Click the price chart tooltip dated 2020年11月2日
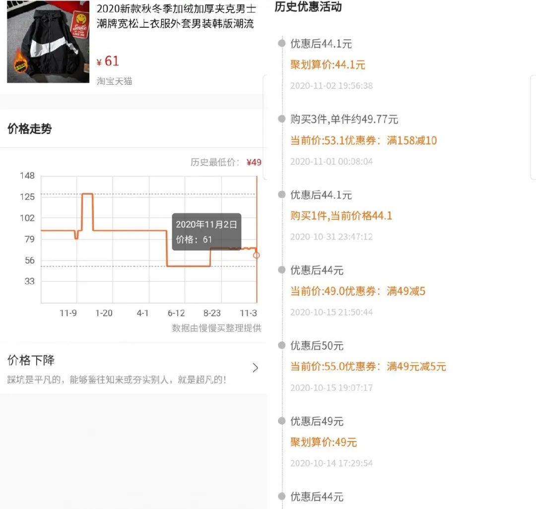536x509 pixels. point(206,232)
